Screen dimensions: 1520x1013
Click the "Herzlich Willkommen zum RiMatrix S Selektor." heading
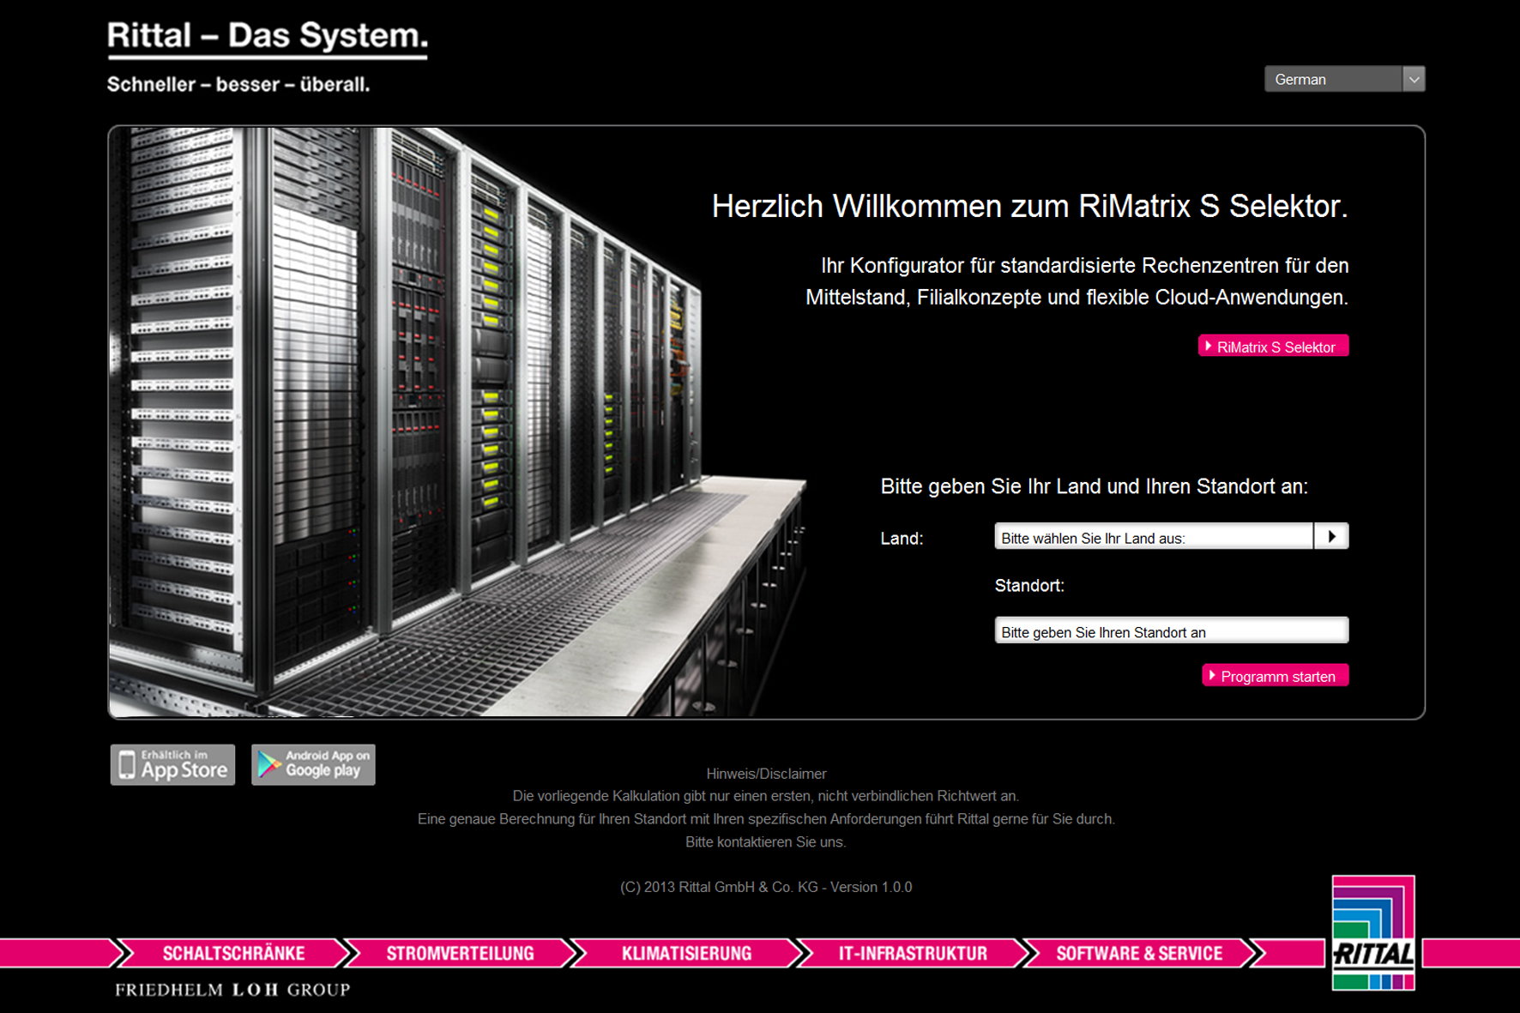point(1030,207)
